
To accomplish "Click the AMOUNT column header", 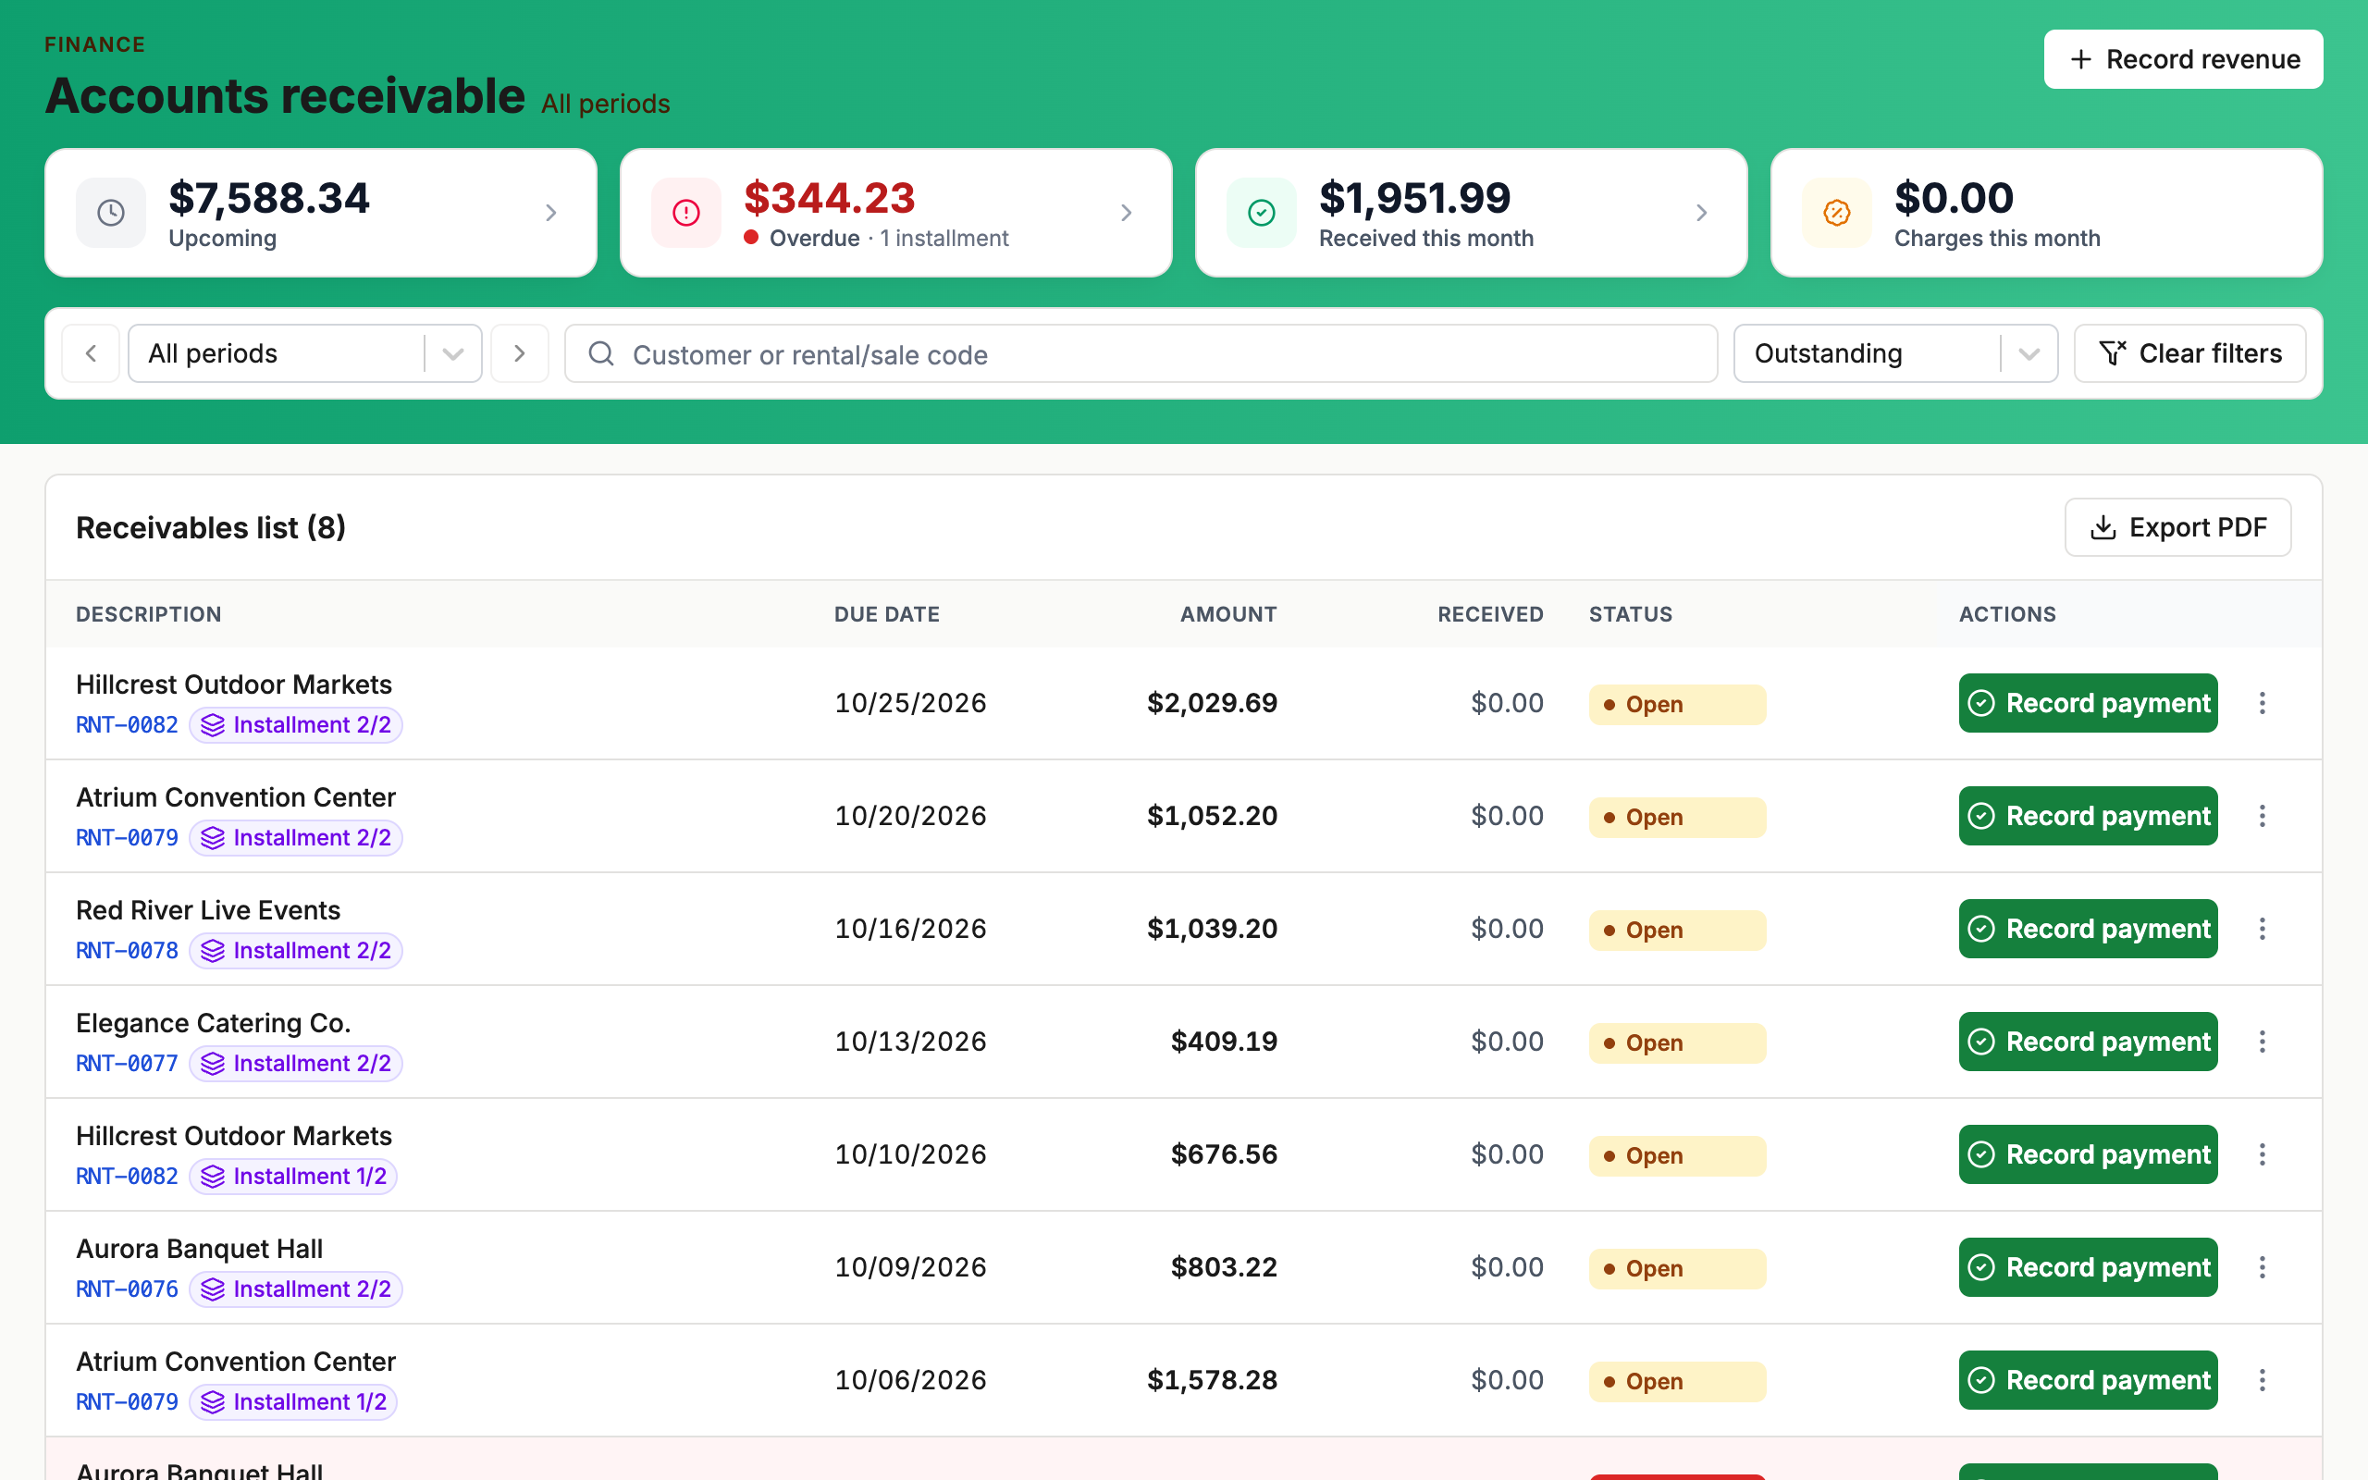I will [1228, 613].
